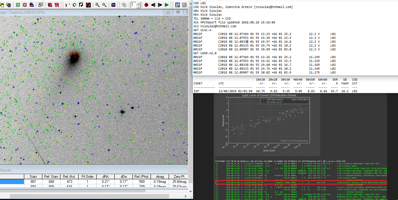Click the Zoom Out magnifier icon
Image resolution: width=398 pixels, height=200 pixels.
point(104,5)
